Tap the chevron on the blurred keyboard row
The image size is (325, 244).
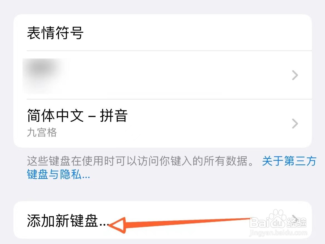tap(295, 75)
